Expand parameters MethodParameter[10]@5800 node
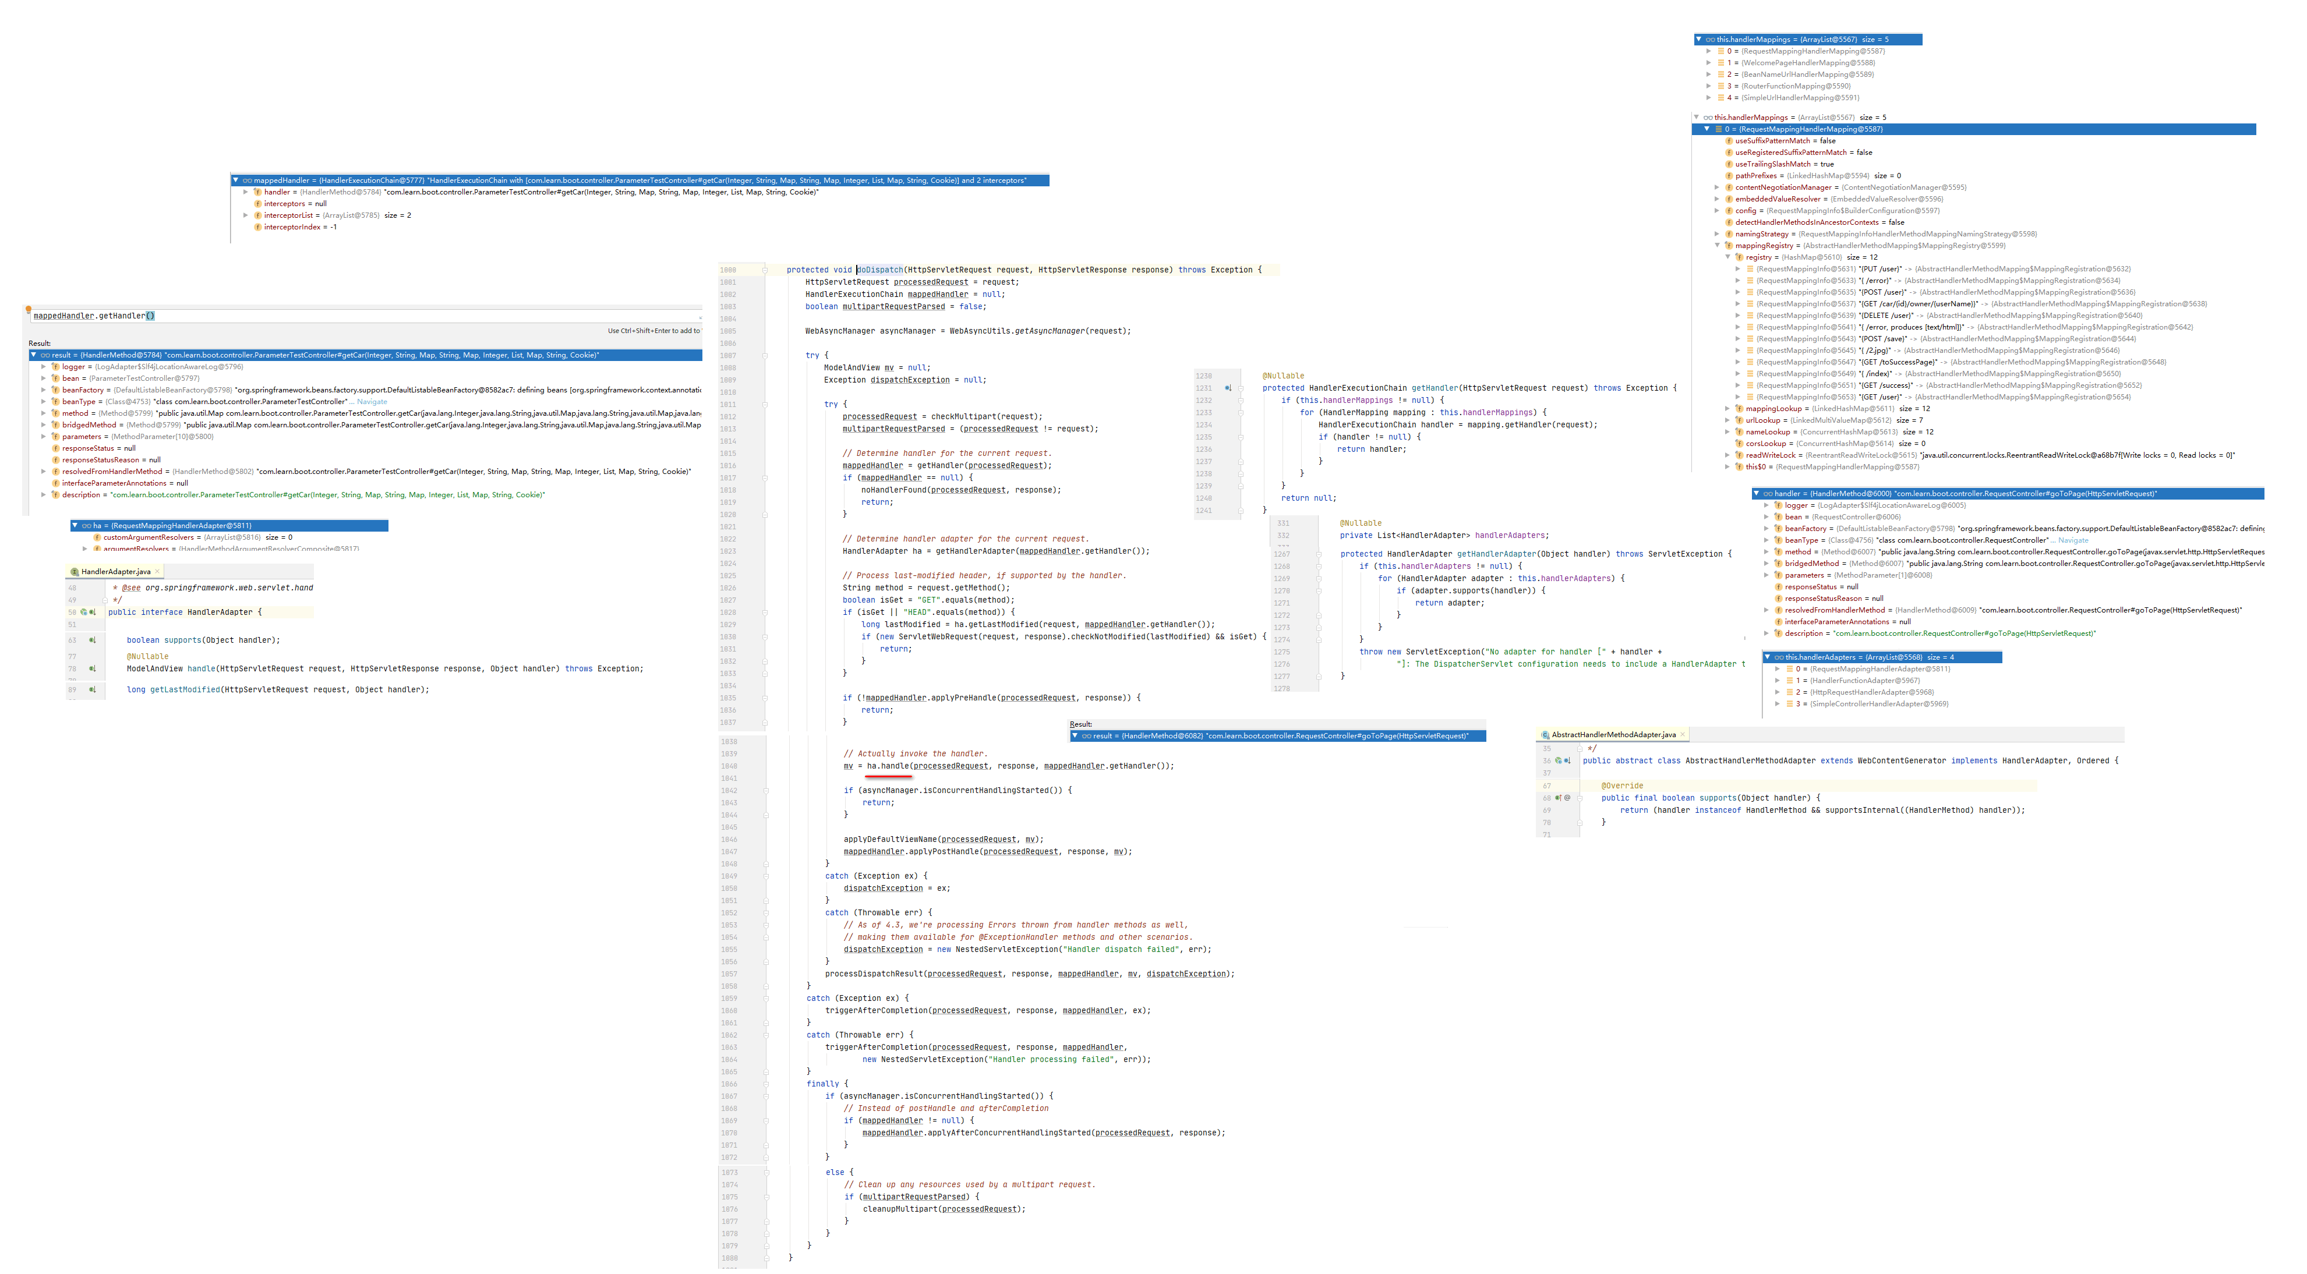The width and height of the screenshot is (2307, 1274). point(43,436)
